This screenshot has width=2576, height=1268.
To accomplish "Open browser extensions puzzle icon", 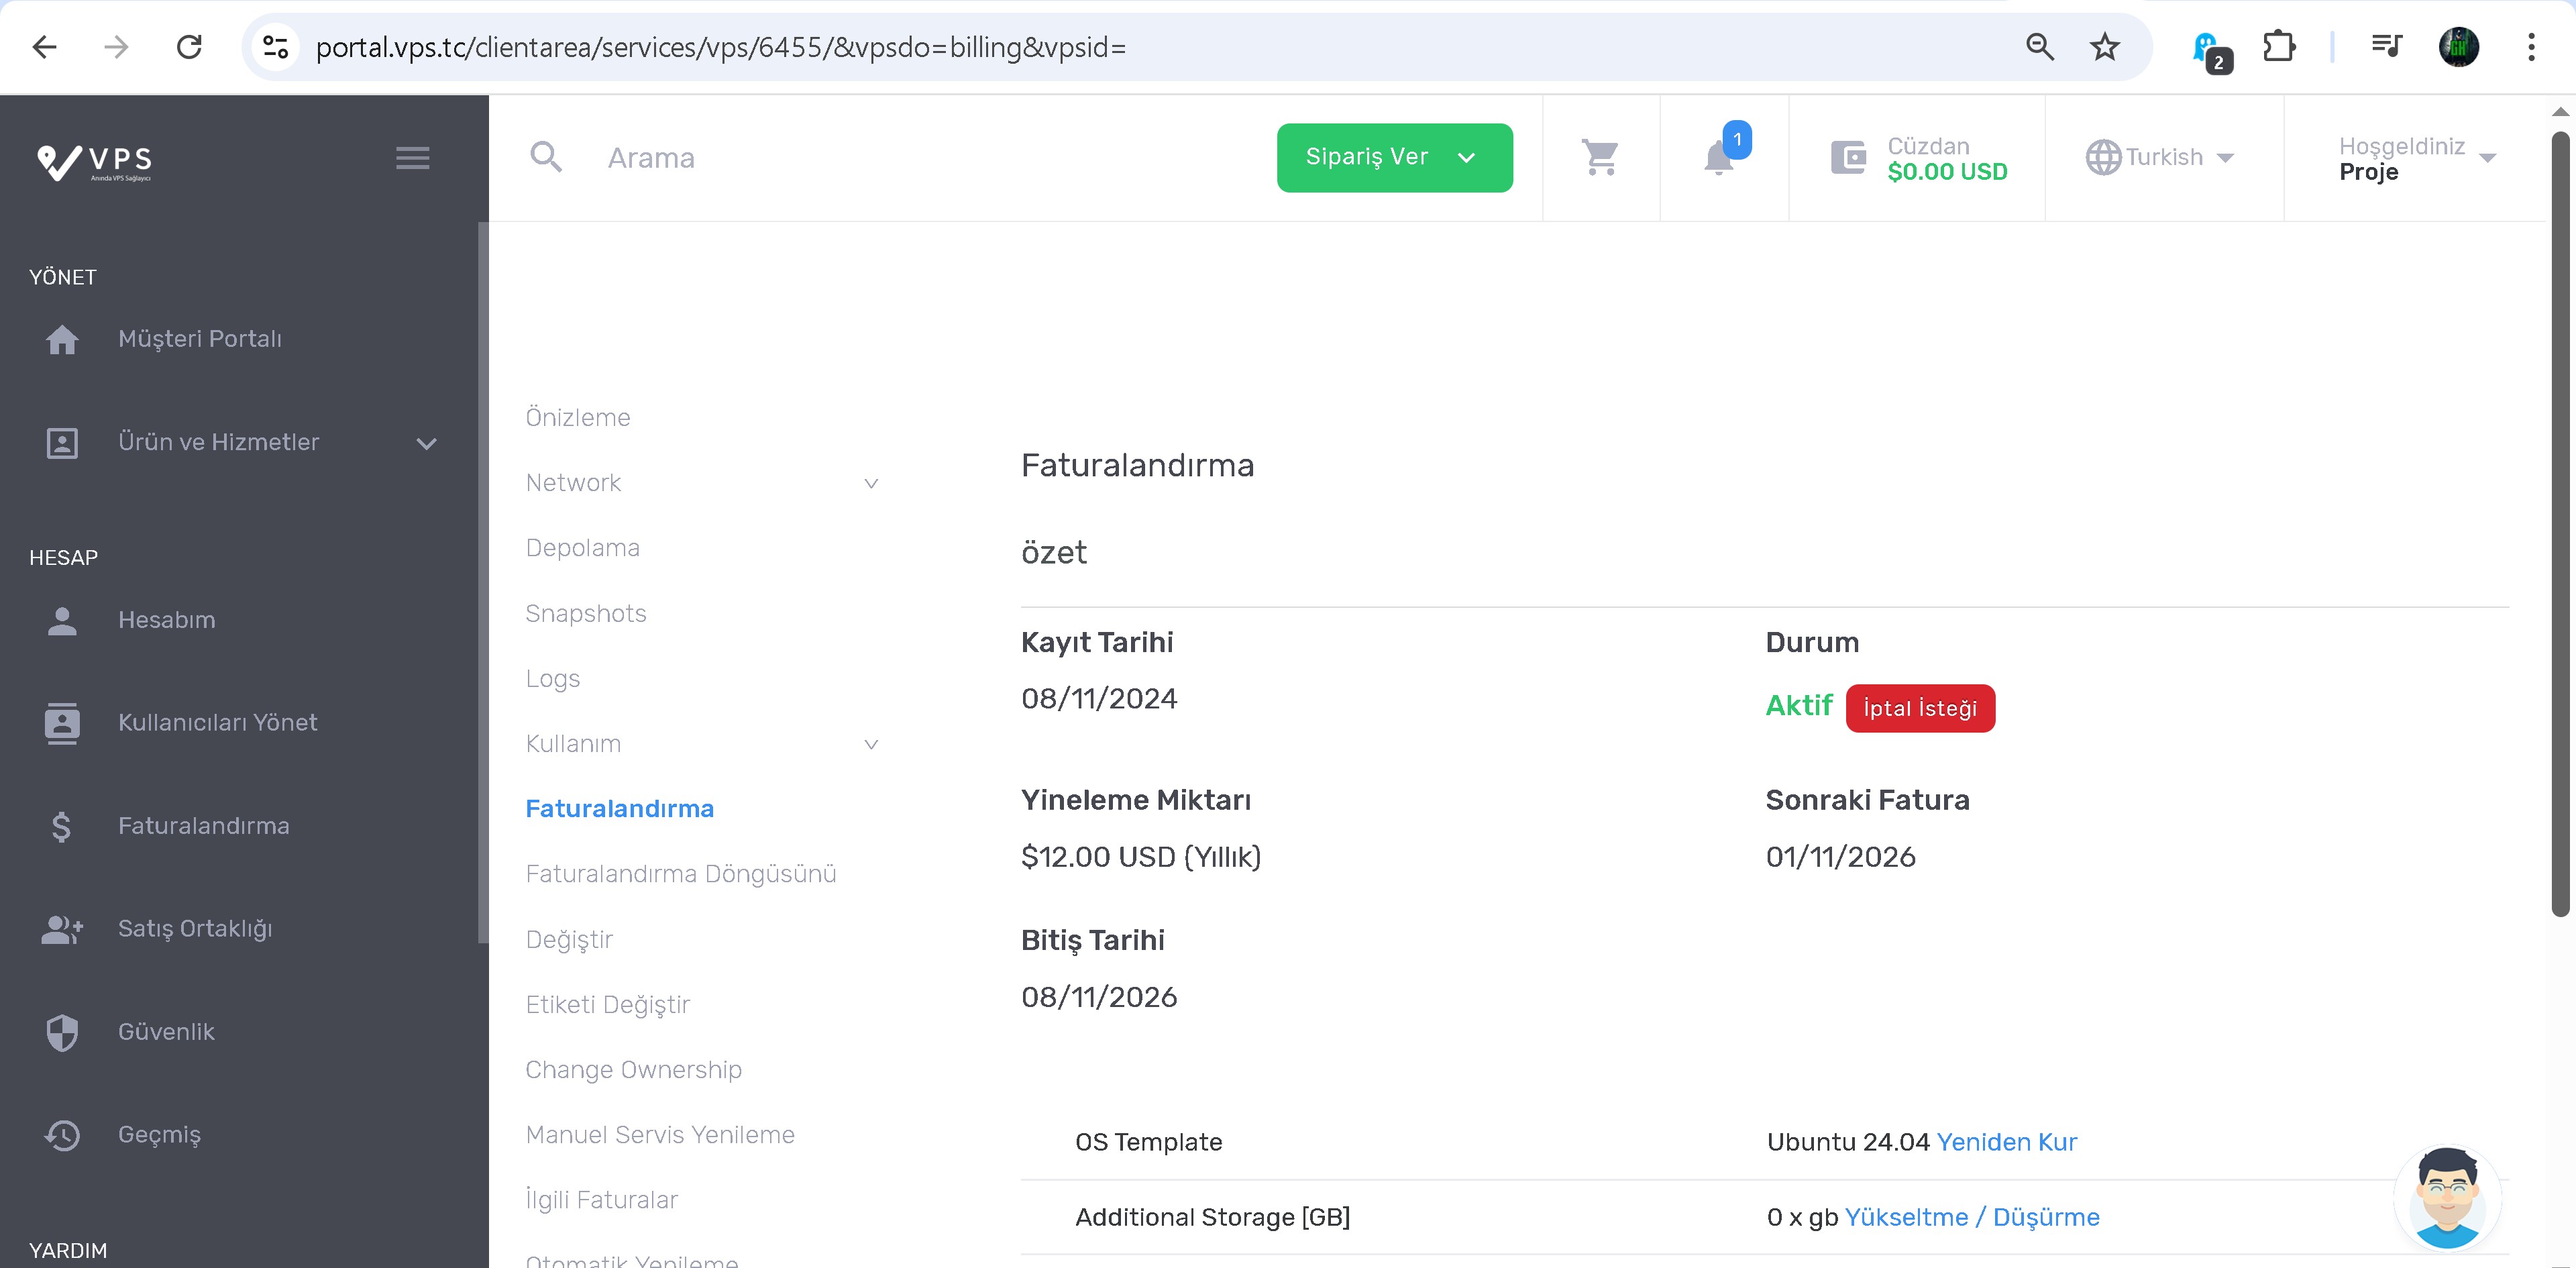I will 2279,47.
